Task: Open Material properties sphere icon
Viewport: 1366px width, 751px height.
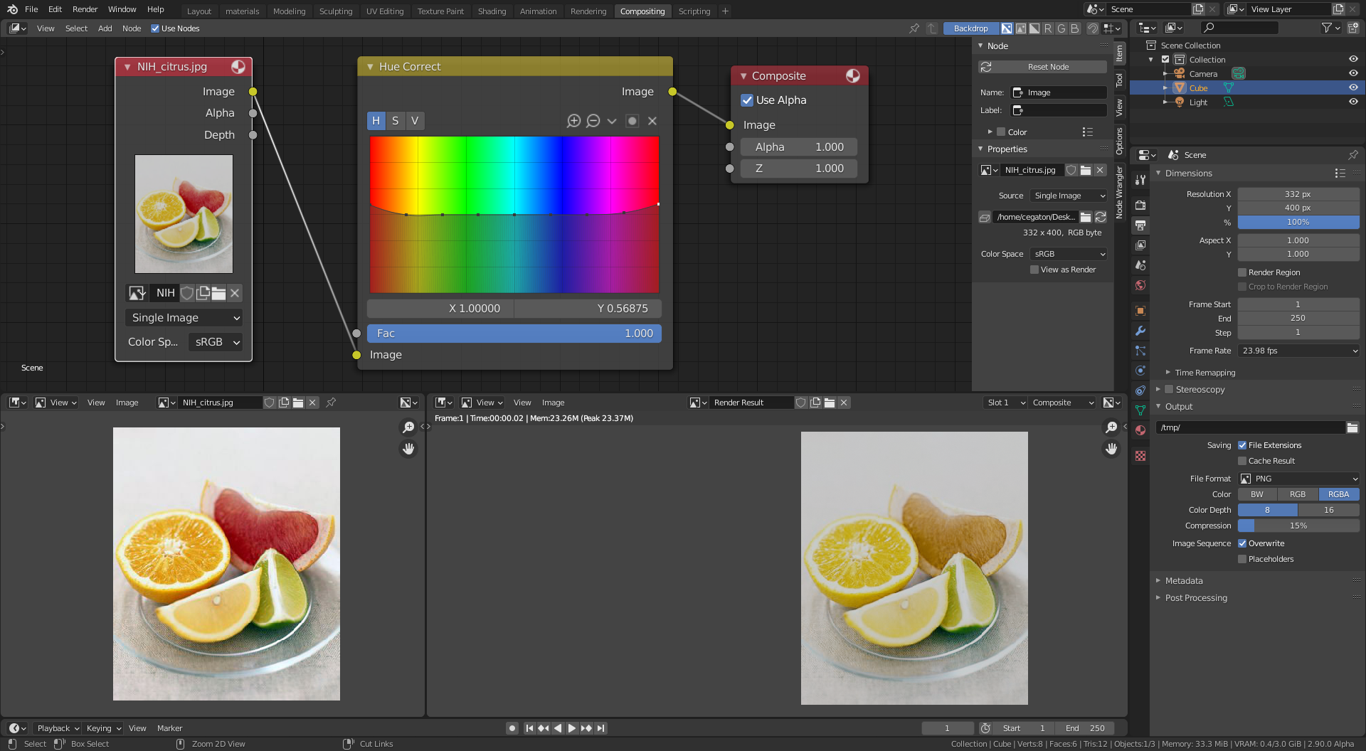Action: (x=1140, y=430)
